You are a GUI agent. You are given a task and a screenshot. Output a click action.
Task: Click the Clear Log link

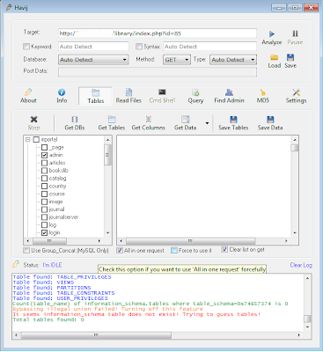[x=301, y=265]
